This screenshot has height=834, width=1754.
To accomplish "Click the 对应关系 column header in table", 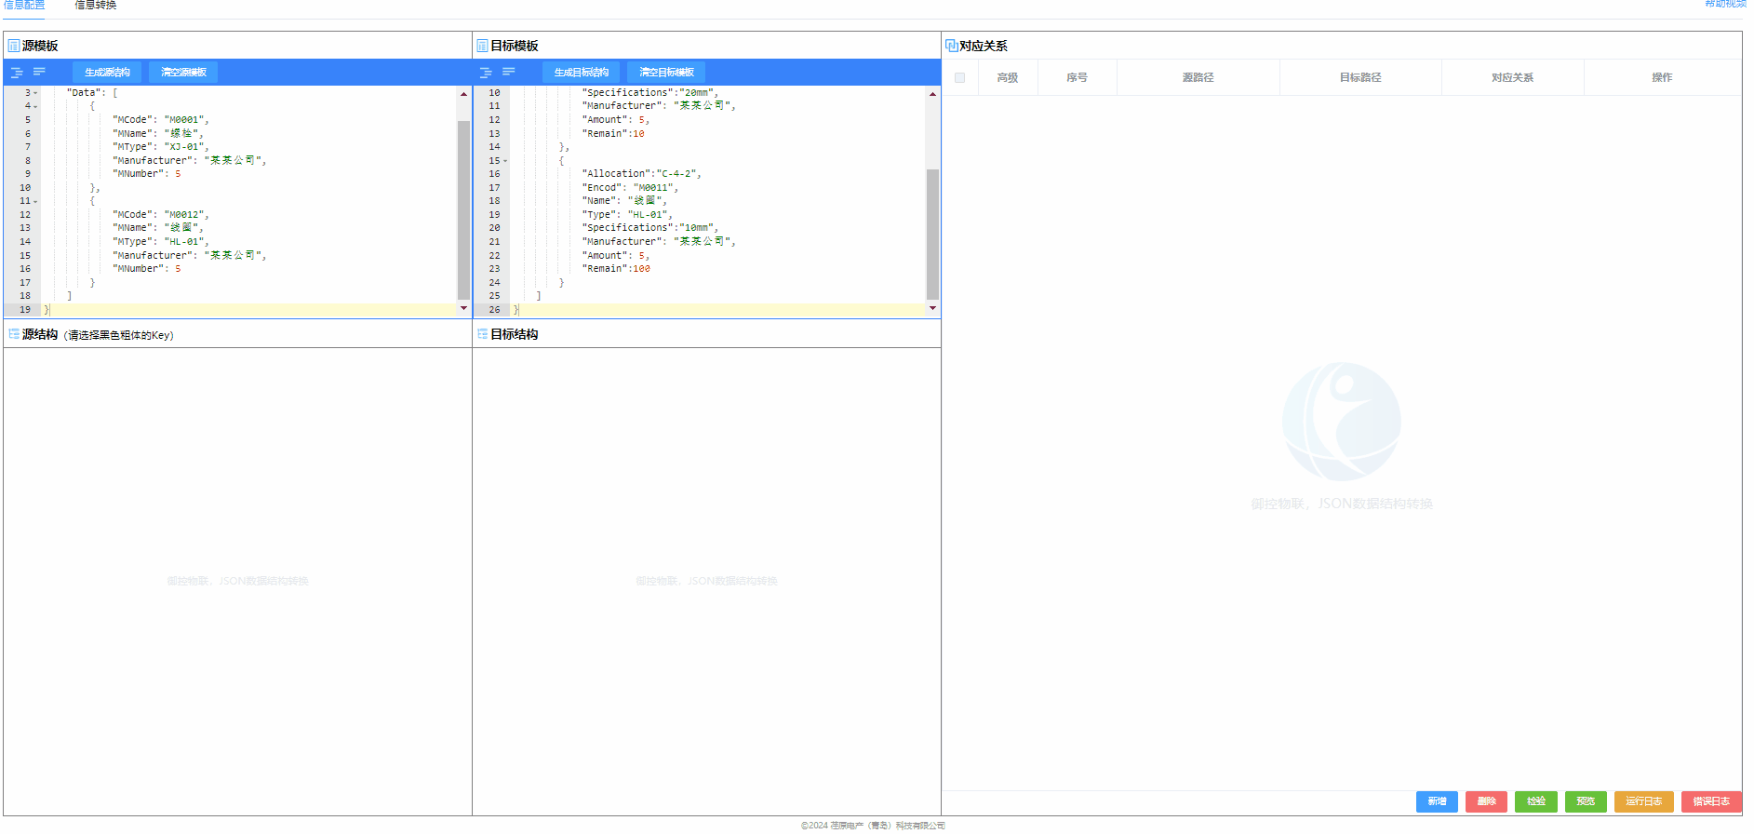I will (1512, 77).
